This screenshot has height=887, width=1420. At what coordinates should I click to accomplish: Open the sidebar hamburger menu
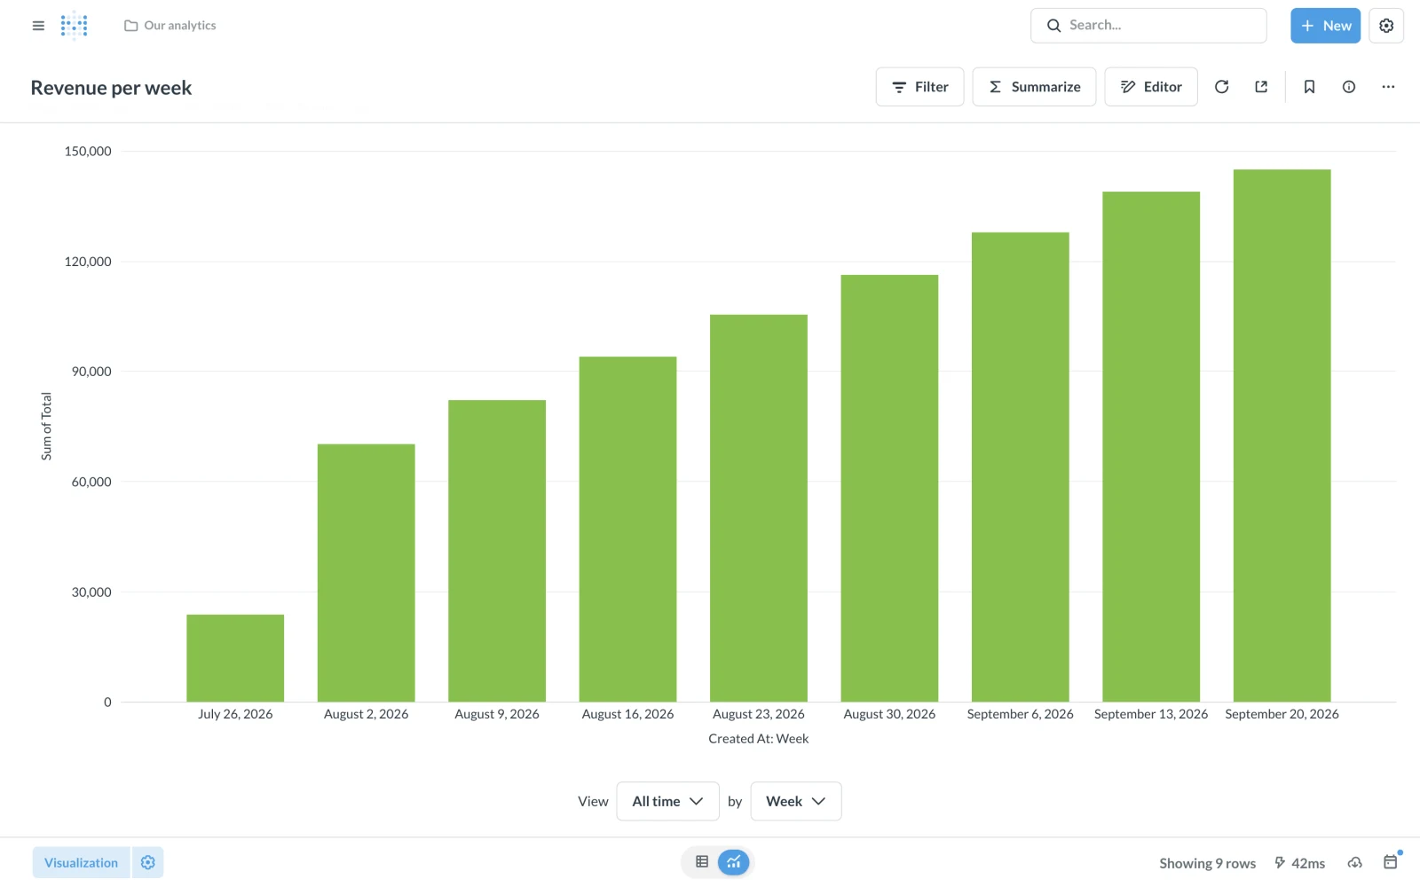38,26
